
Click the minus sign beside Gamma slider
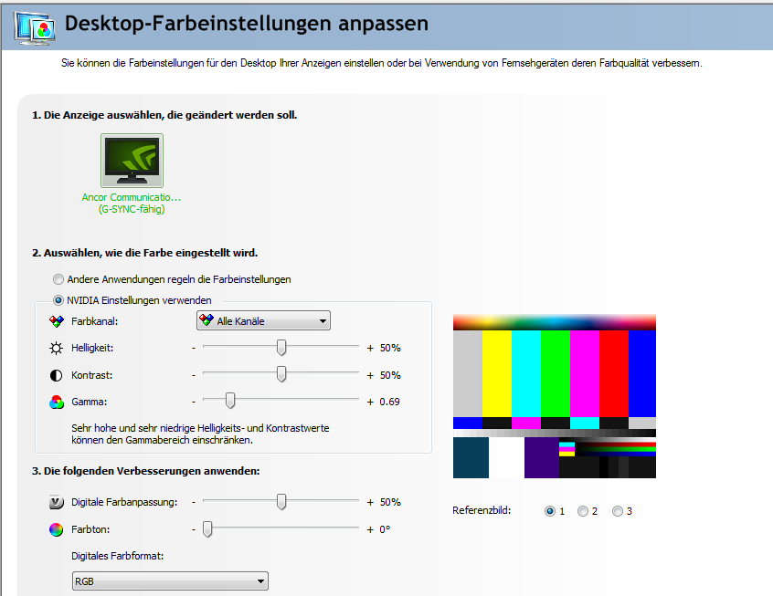pyautogui.click(x=194, y=402)
